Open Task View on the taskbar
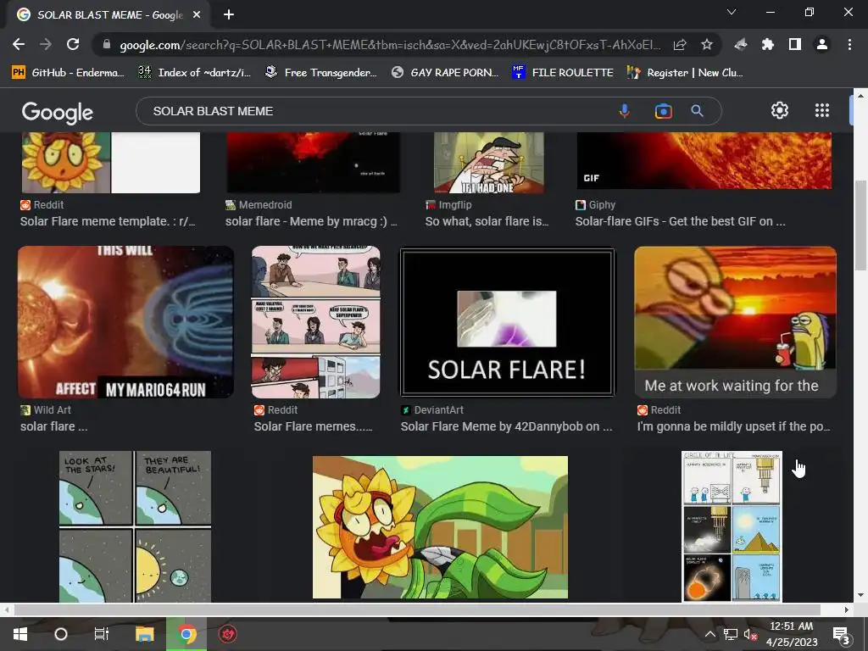Image resolution: width=868 pixels, height=651 pixels. pyautogui.click(x=102, y=634)
